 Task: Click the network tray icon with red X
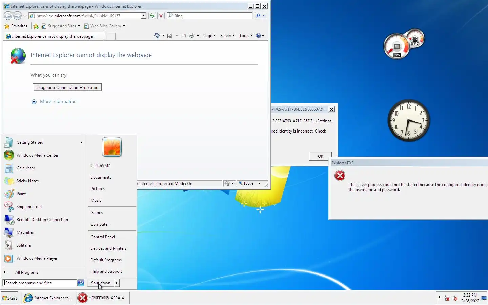(447, 298)
